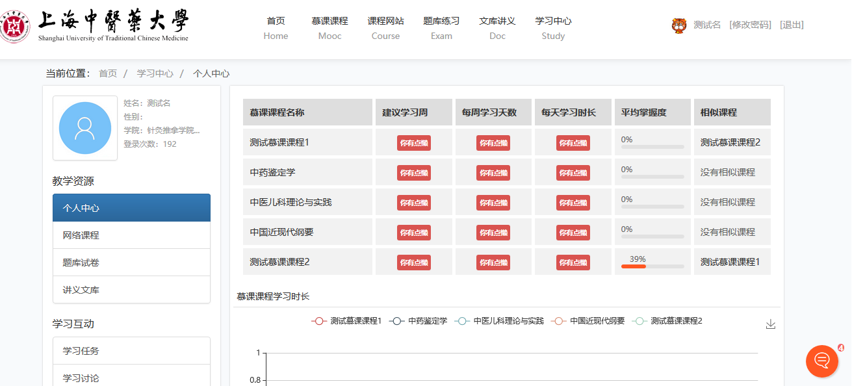852x386 pixels.
Task: Open 文库讲义 Doc navigation item
Action: point(497,28)
